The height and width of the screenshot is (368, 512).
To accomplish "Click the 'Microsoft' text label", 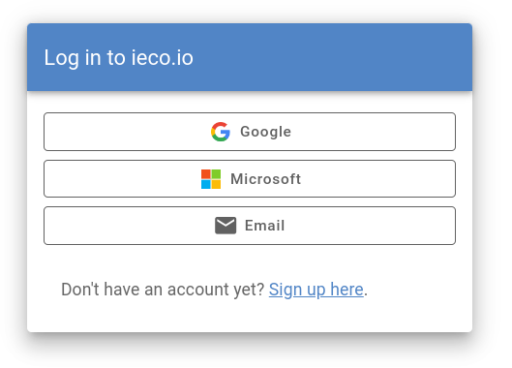I will [265, 179].
